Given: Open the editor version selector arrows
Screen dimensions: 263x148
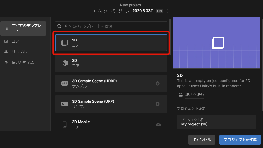Looking at the screenshot, I should pos(167,11).
